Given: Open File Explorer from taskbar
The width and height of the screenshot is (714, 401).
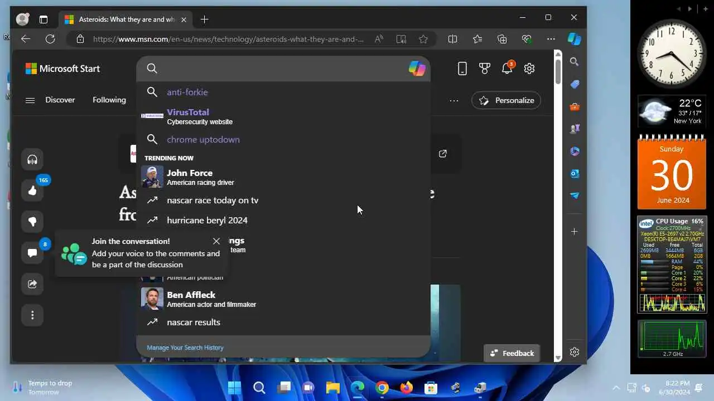Looking at the screenshot, I should click(333, 388).
